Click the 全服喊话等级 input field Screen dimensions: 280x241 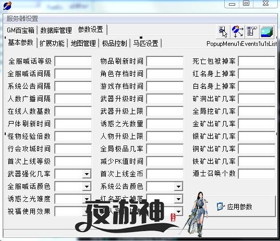point(73,61)
